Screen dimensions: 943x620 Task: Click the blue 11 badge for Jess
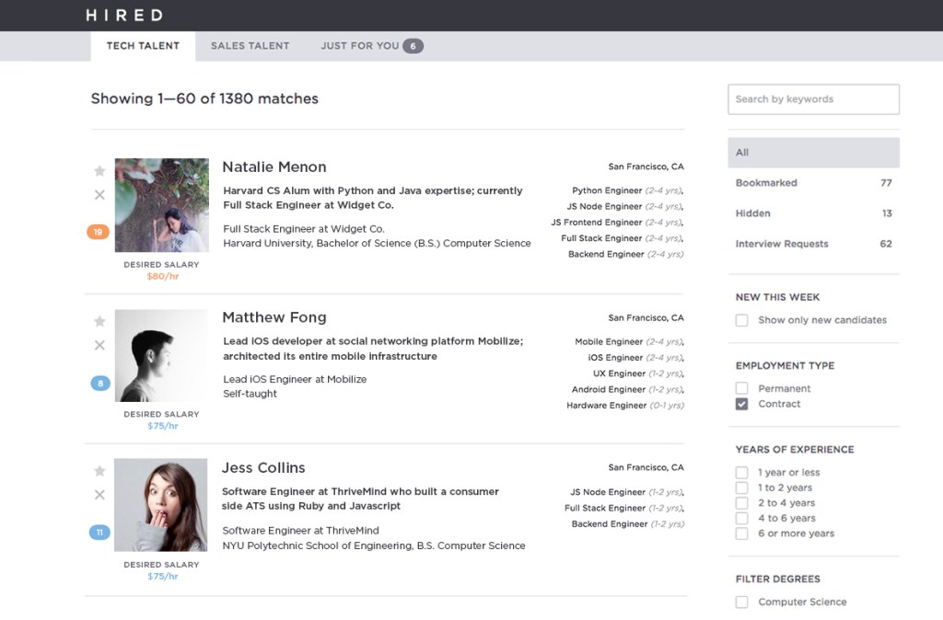(x=99, y=532)
